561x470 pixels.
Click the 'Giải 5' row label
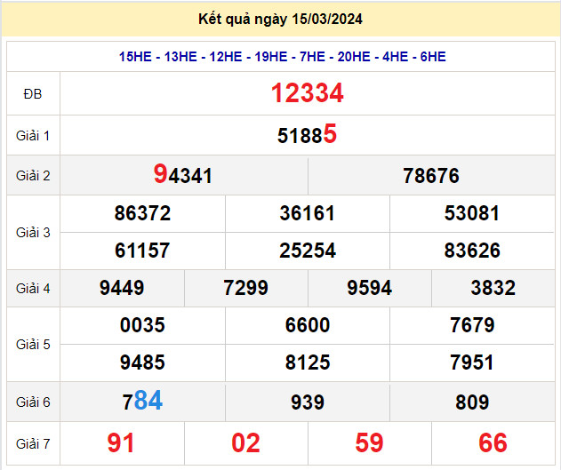(33, 345)
